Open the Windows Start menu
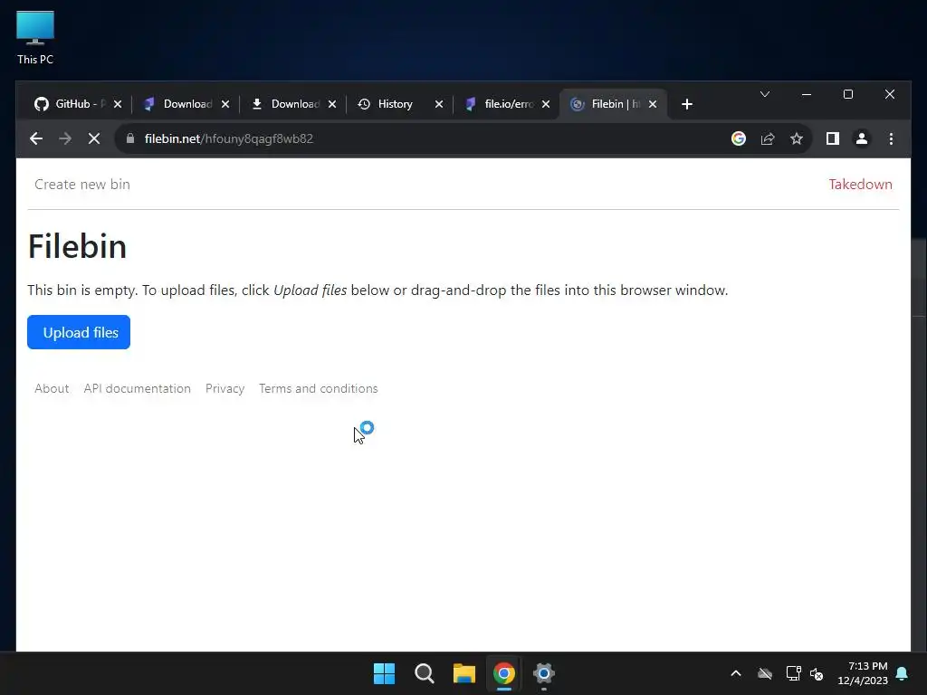The image size is (927, 695). pos(384,673)
